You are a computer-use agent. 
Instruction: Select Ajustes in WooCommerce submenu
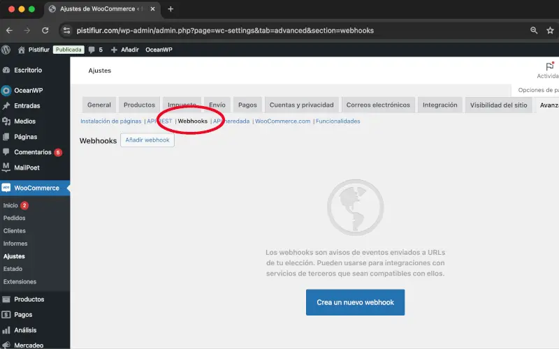[x=14, y=256]
